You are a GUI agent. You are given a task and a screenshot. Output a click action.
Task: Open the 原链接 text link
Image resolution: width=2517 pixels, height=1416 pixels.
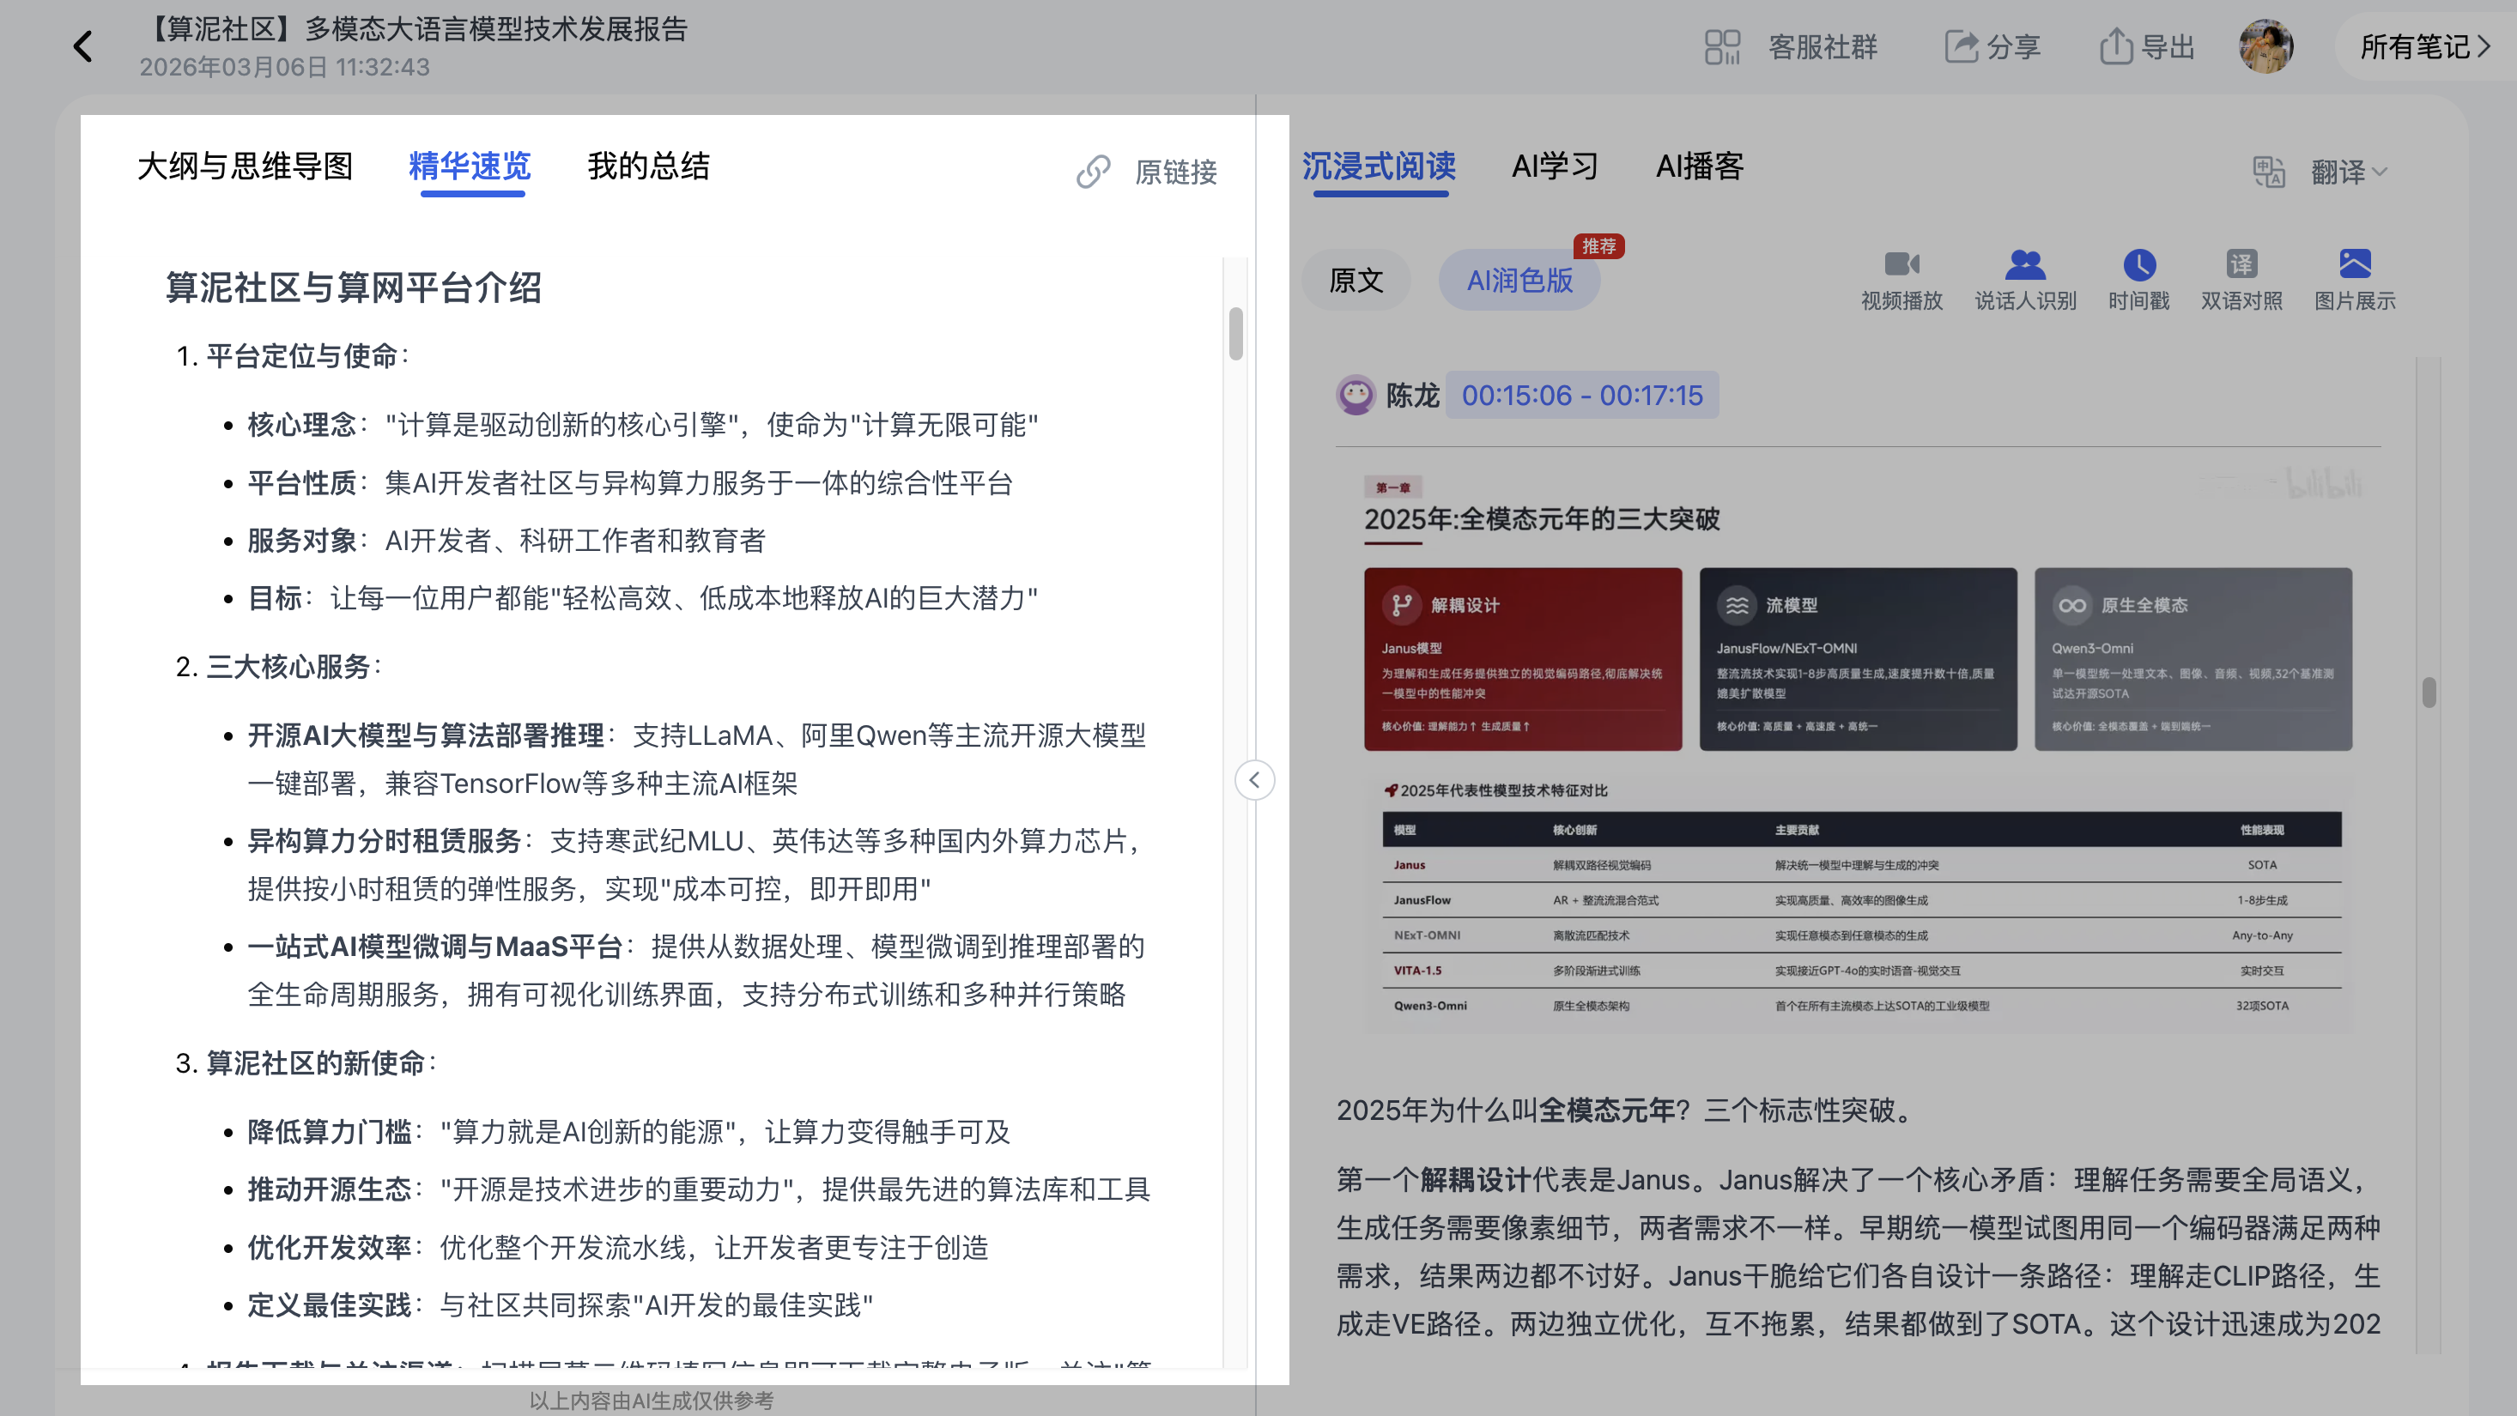pyautogui.click(x=1175, y=172)
